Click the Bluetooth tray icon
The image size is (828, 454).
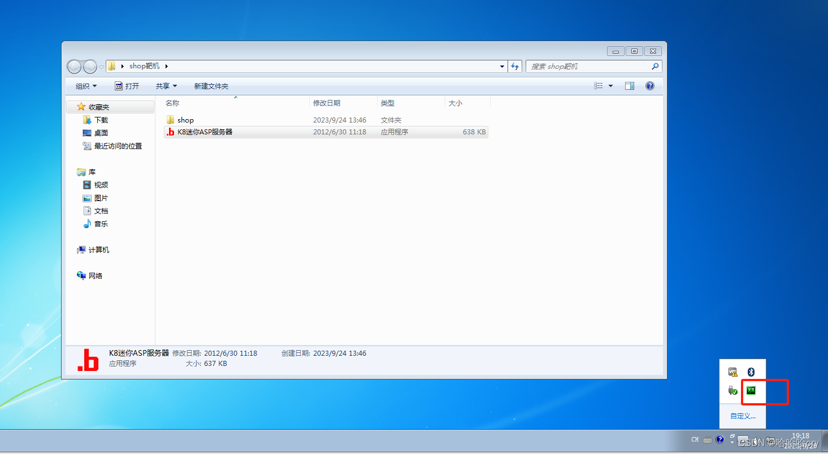[x=751, y=372]
